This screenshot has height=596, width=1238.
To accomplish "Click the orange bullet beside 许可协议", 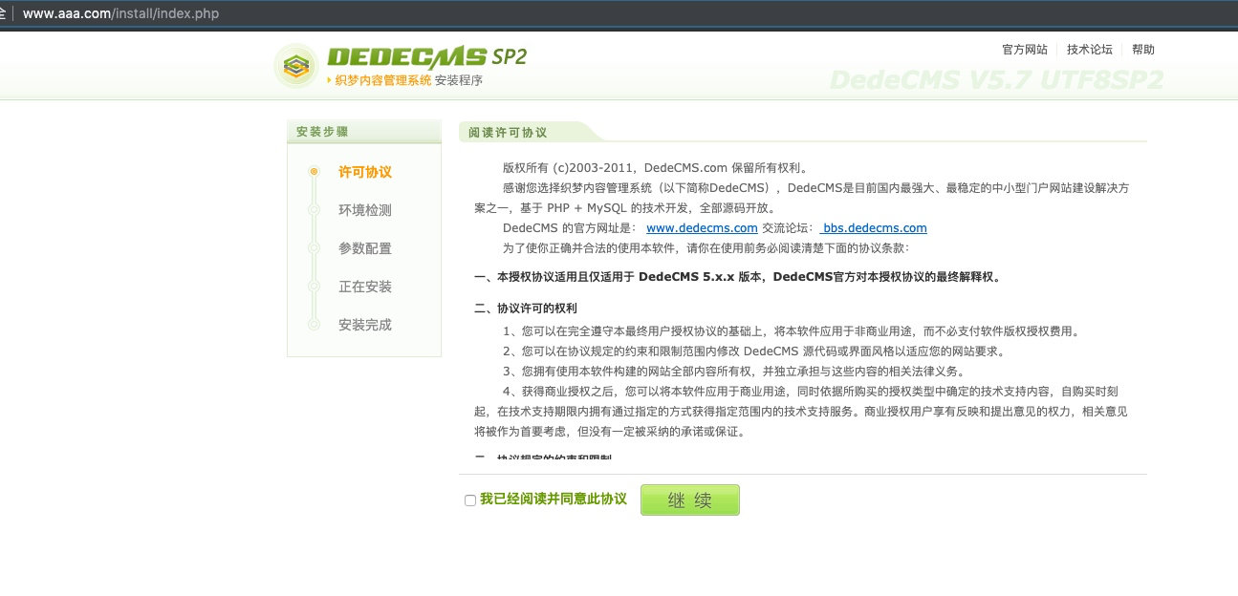I will click(x=314, y=172).
